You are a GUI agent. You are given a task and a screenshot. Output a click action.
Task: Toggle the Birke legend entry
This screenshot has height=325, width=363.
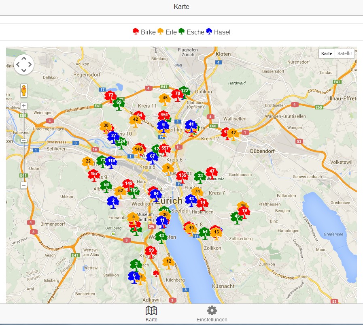(x=144, y=32)
